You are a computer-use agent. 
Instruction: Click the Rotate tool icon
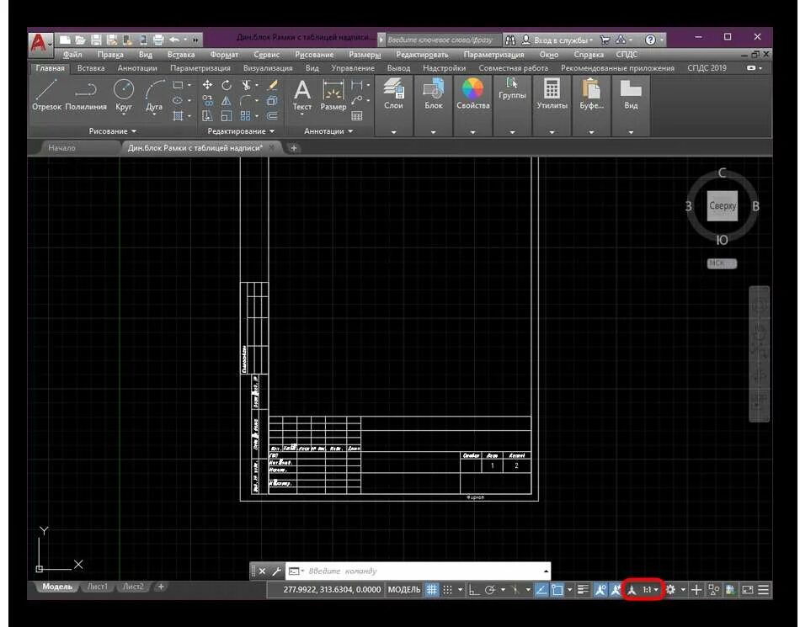[x=226, y=85]
